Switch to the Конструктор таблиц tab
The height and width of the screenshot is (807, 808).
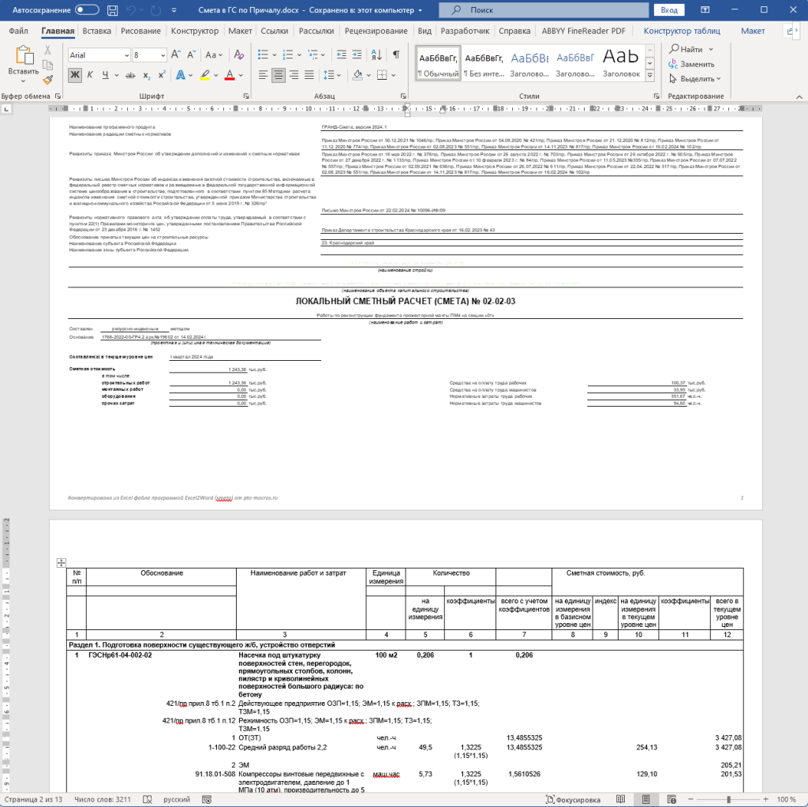coord(682,31)
